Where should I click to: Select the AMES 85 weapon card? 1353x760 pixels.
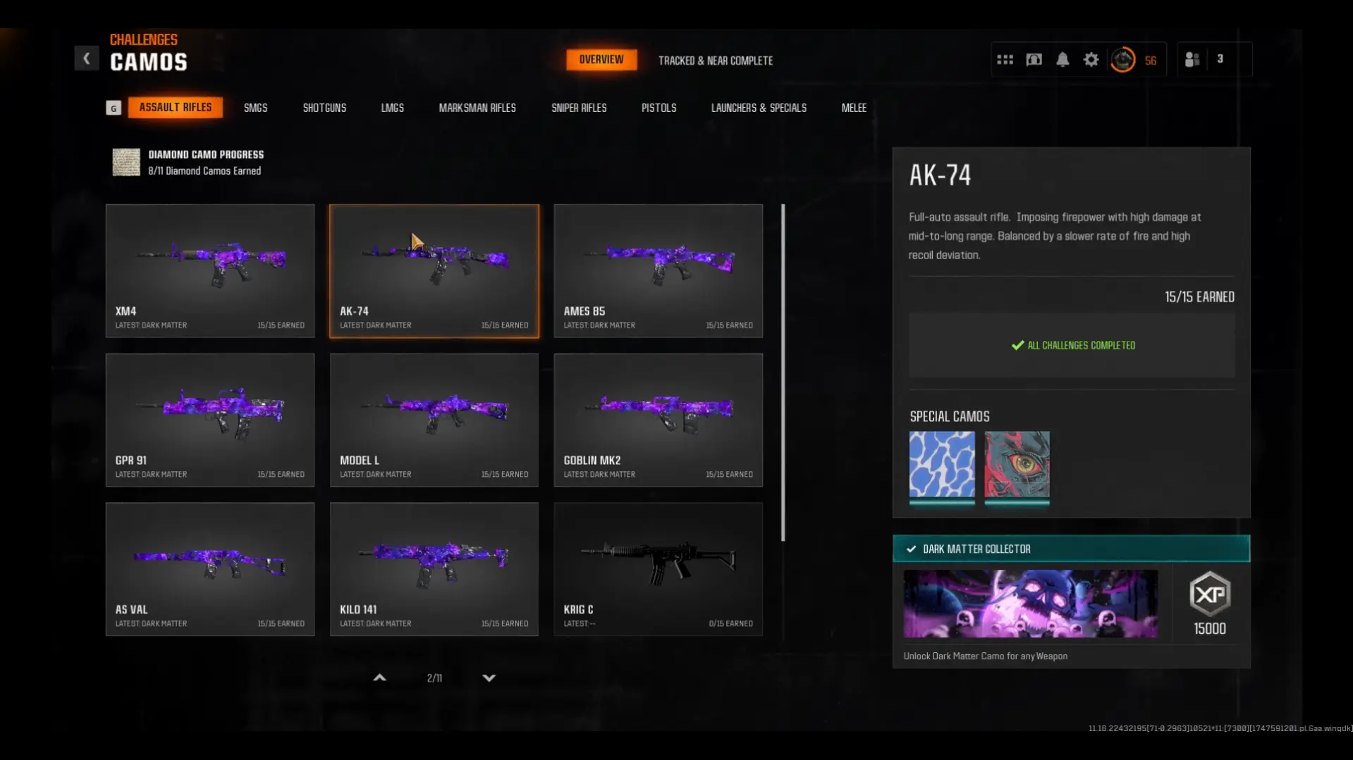[x=659, y=271]
